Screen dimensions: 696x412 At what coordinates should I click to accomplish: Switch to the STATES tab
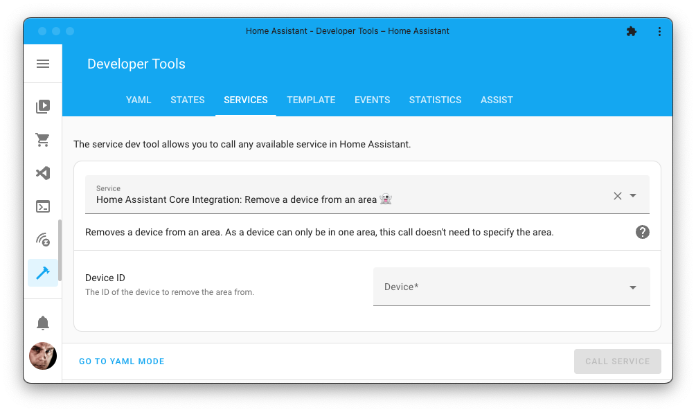187,100
